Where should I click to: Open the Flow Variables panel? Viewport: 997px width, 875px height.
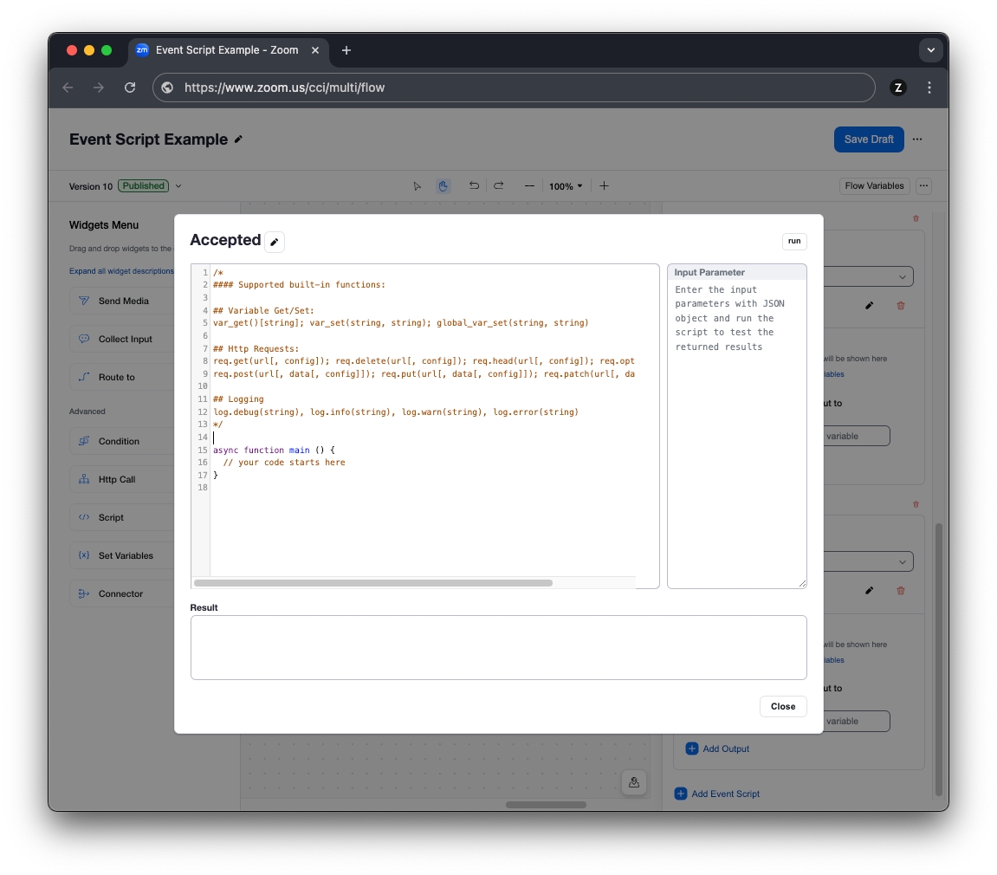874,185
